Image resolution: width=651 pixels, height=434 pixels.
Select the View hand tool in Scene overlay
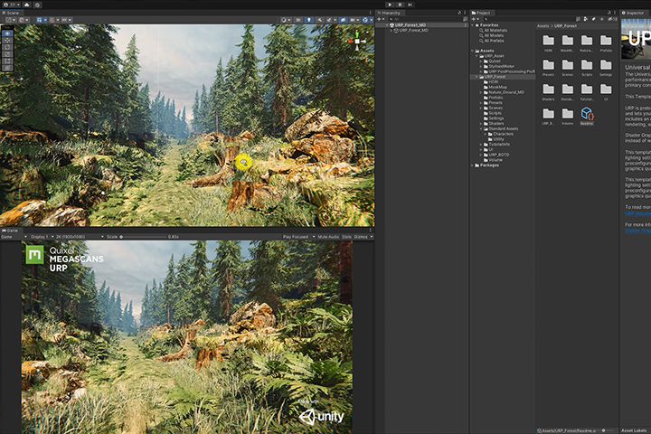pyautogui.click(x=7, y=33)
